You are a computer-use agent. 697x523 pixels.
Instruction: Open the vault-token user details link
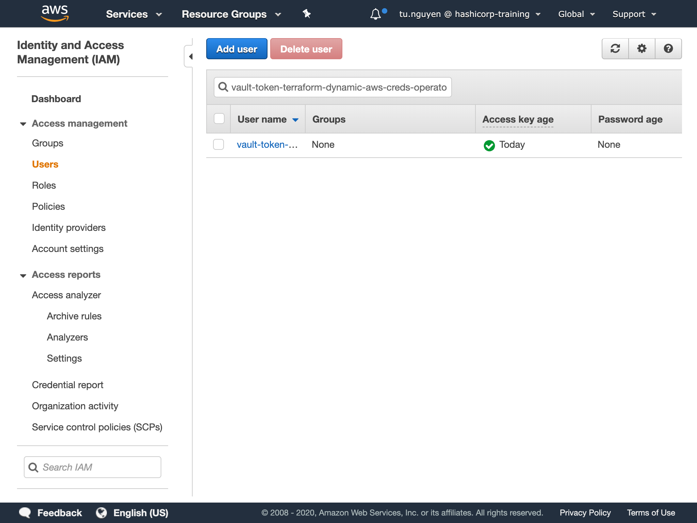pyautogui.click(x=267, y=144)
